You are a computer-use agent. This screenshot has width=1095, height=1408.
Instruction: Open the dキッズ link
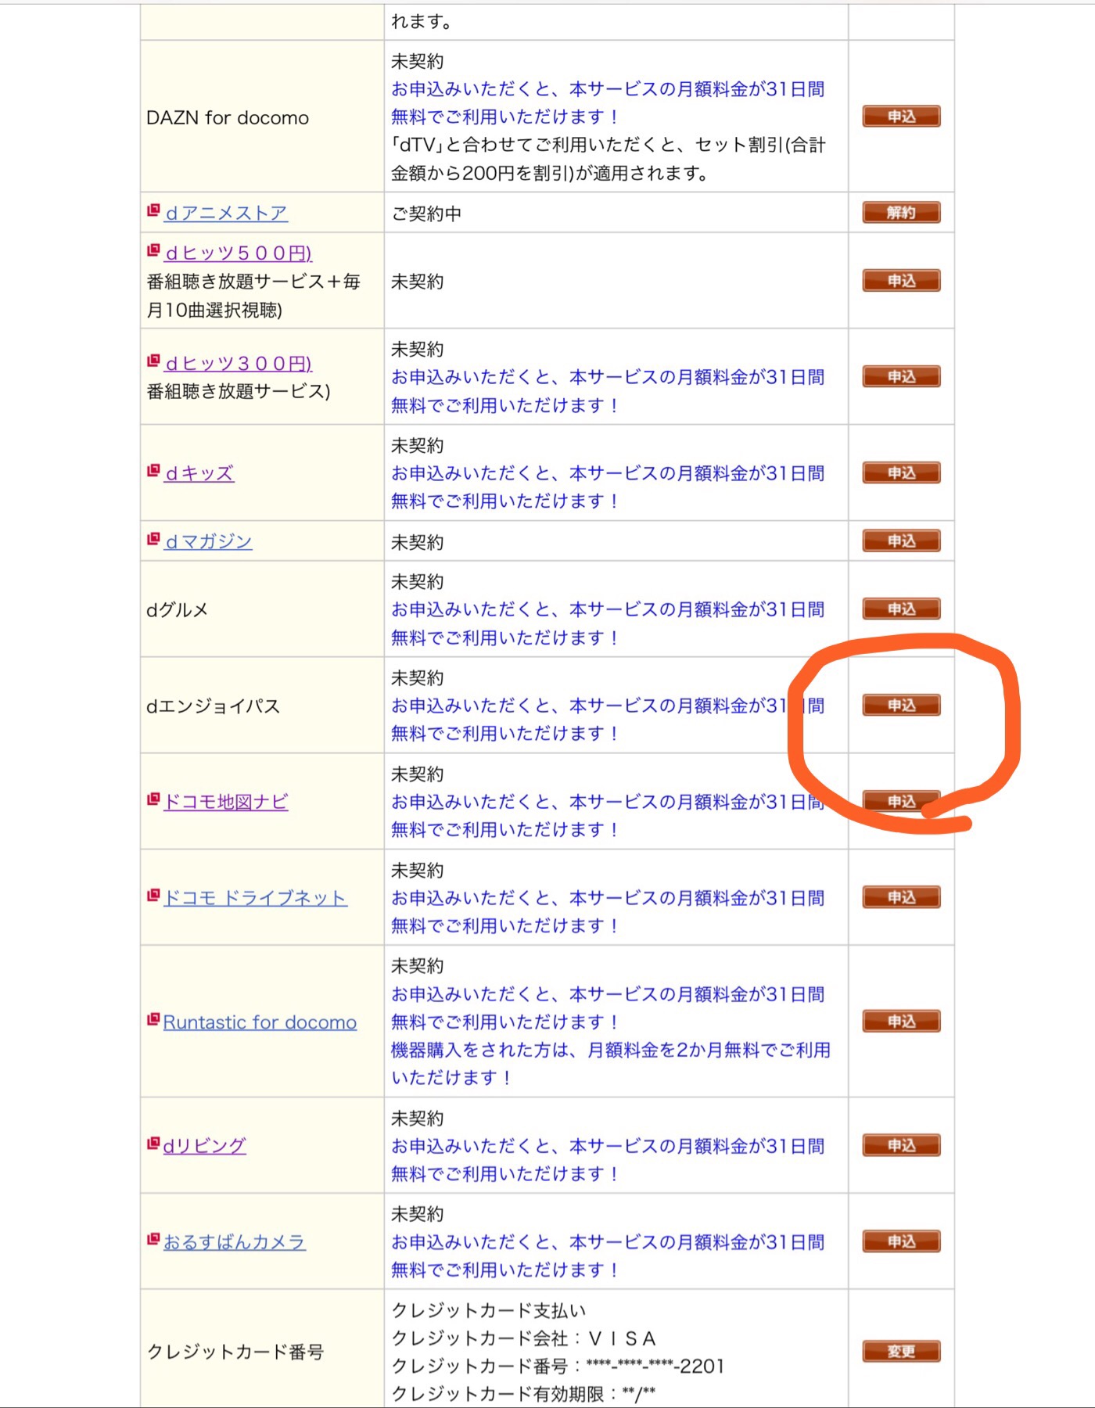199,473
